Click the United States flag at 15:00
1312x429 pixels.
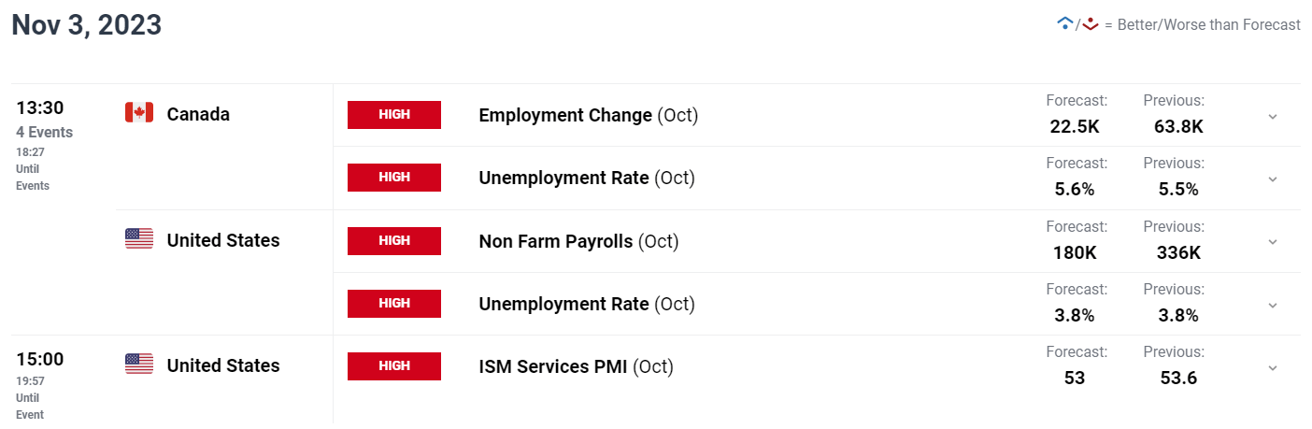coord(139,365)
